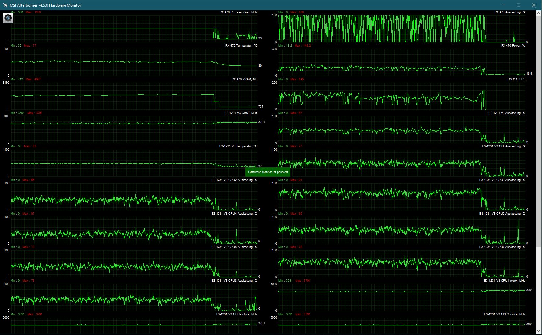Select the "CPU2 clock, MHz" graph label
The width and height of the screenshot is (542, 335).
(x=237, y=314)
